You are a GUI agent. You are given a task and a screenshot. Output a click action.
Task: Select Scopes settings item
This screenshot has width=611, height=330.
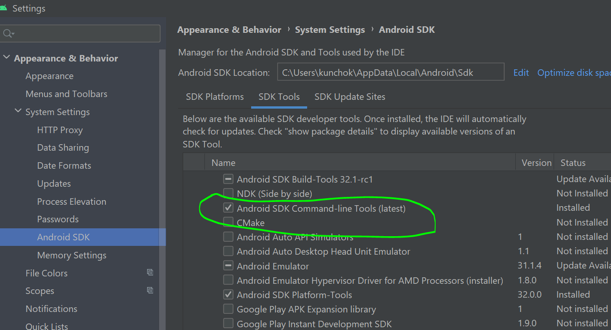[40, 291]
